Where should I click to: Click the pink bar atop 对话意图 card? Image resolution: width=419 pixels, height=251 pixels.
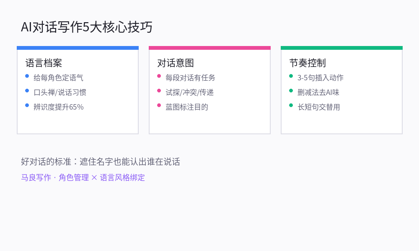tap(209, 48)
